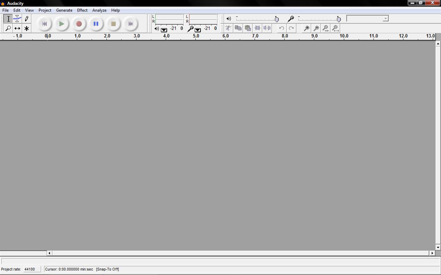
Task: Click the Undo arrow
Action: click(281, 28)
